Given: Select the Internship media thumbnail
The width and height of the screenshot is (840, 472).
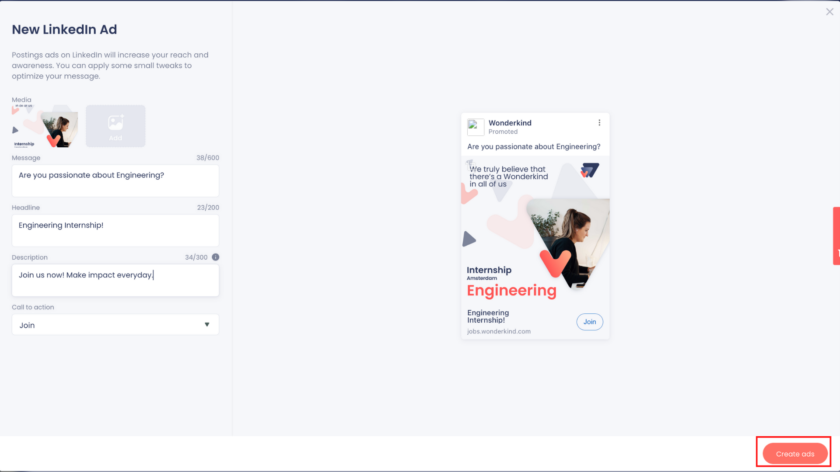Looking at the screenshot, I should [x=45, y=126].
